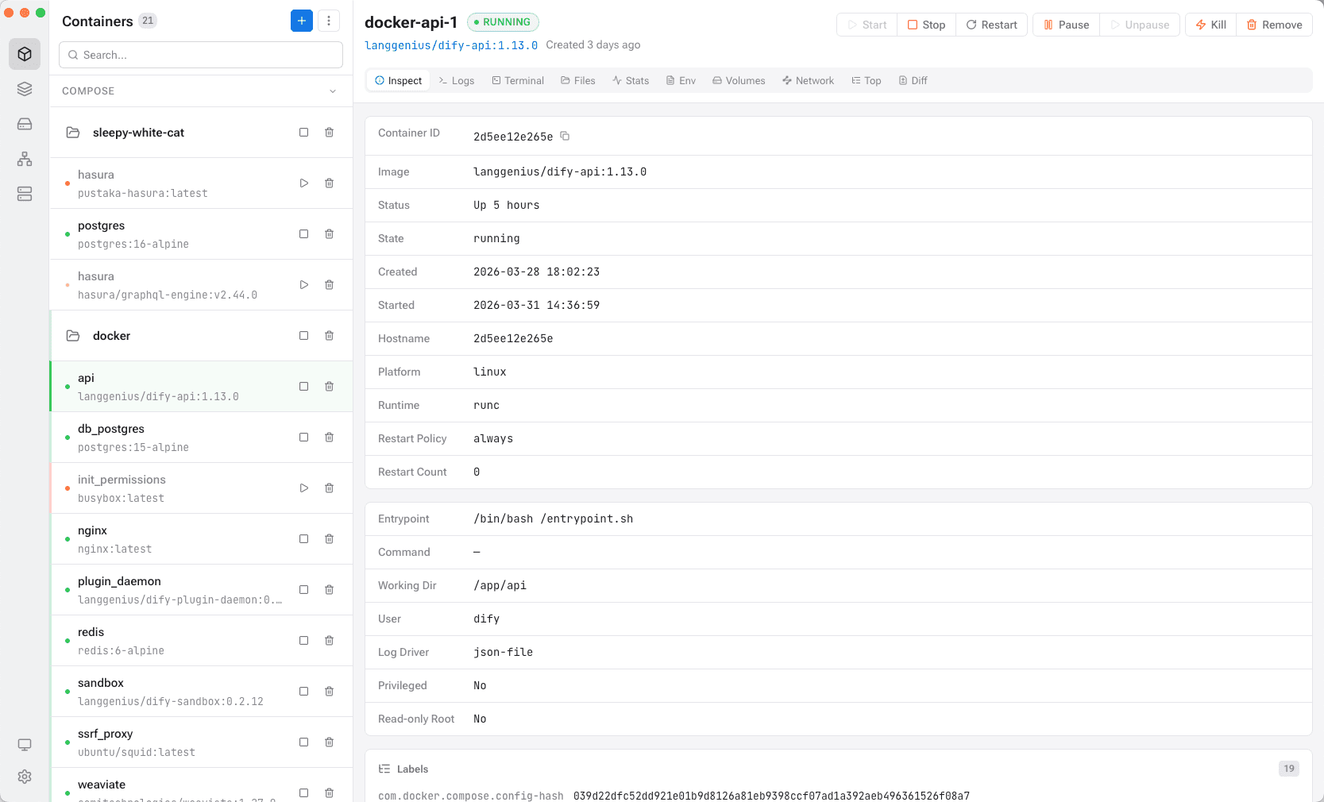Screen dimensions: 1324x802
Task: Click the Entrypoint value /bin/bash /entrypoint.sh
Action: (x=554, y=519)
